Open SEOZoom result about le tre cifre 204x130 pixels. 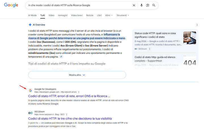click(70, 118)
